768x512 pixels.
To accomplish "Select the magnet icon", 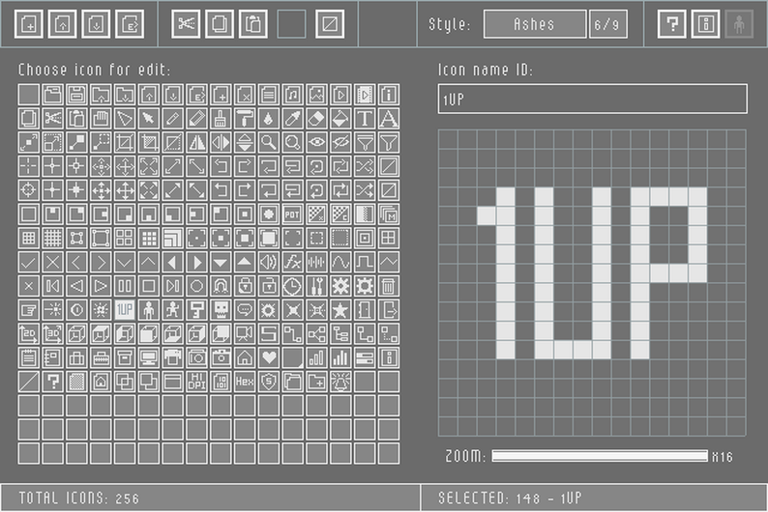I will tap(221, 286).
